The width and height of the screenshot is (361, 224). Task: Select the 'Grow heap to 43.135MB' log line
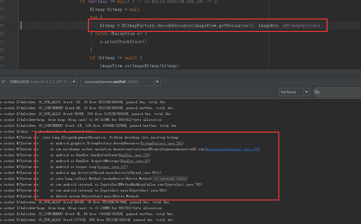click(x=81, y=208)
